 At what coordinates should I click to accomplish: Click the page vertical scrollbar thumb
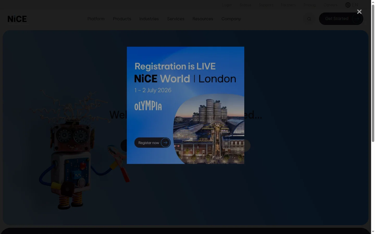click(x=373, y=73)
